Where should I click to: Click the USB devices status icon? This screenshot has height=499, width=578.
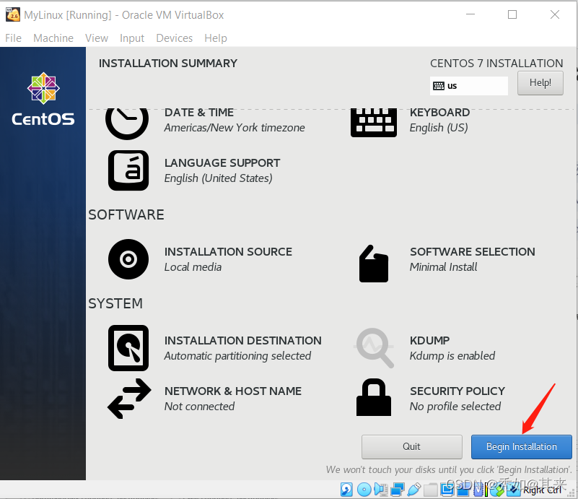pyautogui.click(x=414, y=490)
